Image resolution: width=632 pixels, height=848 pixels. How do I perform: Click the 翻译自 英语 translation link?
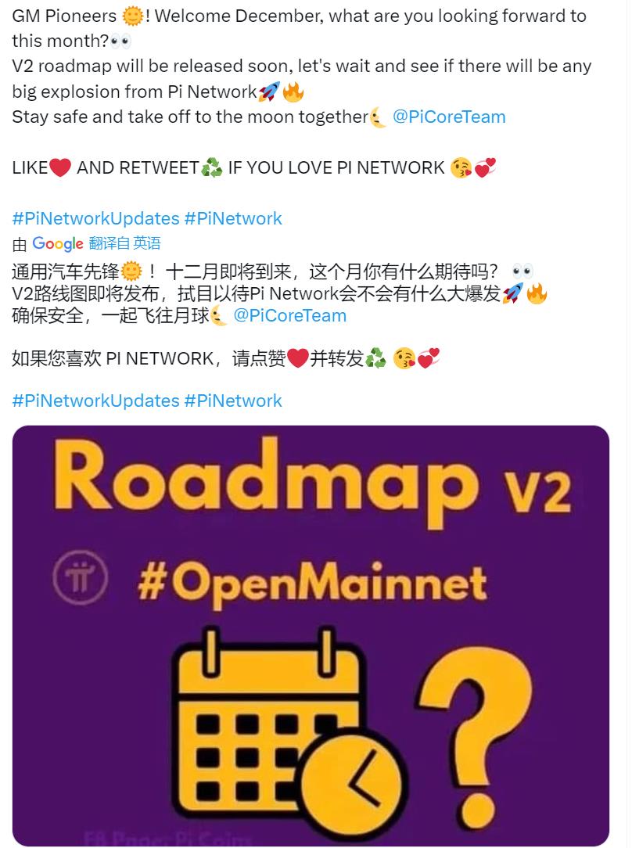125,243
